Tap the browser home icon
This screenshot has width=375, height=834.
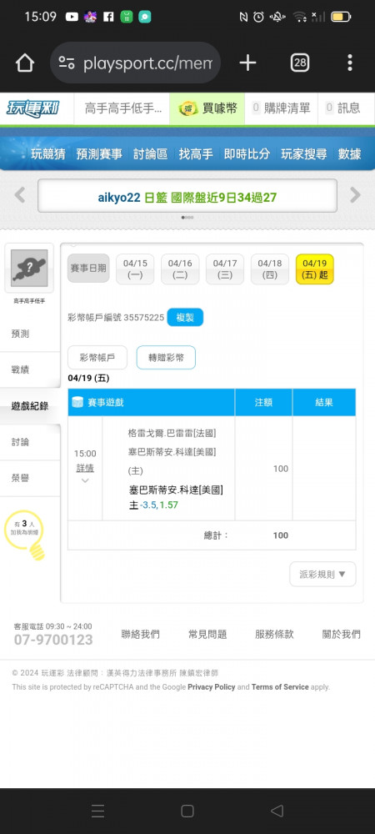[24, 63]
